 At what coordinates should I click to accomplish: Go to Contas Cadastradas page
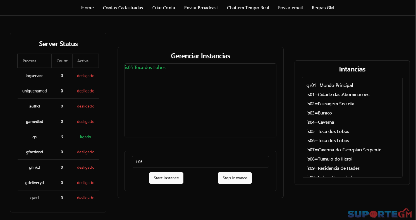click(x=123, y=8)
